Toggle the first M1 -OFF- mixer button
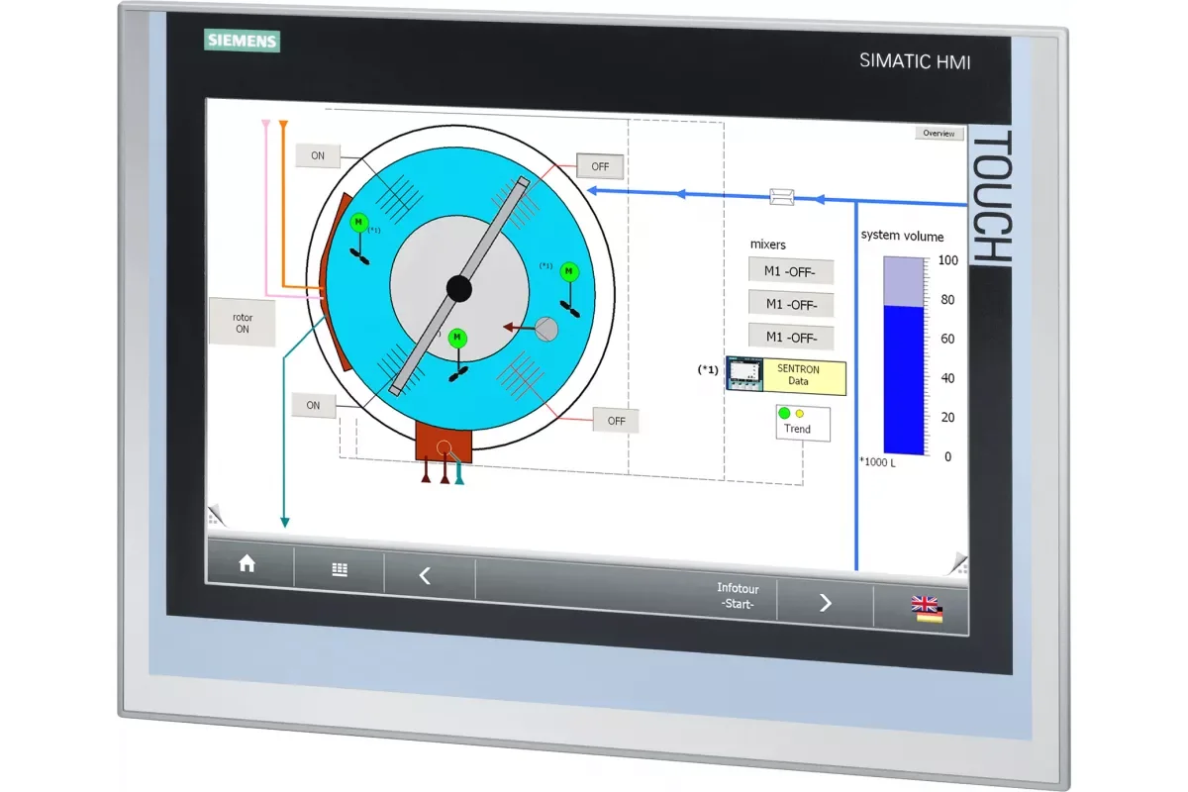 (x=791, y=271)
